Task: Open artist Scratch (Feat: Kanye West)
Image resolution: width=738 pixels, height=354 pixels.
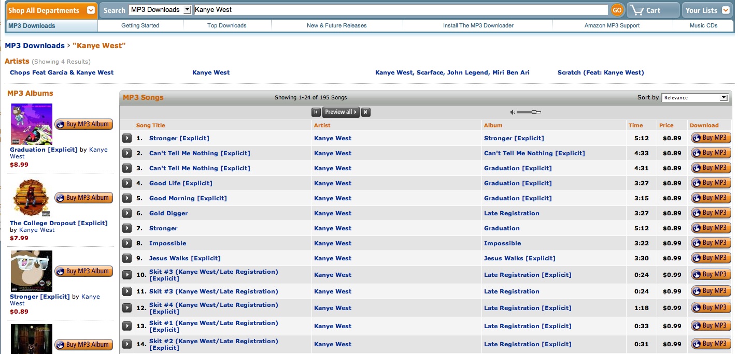Action: pyautogui.click(x=601, y=72)
